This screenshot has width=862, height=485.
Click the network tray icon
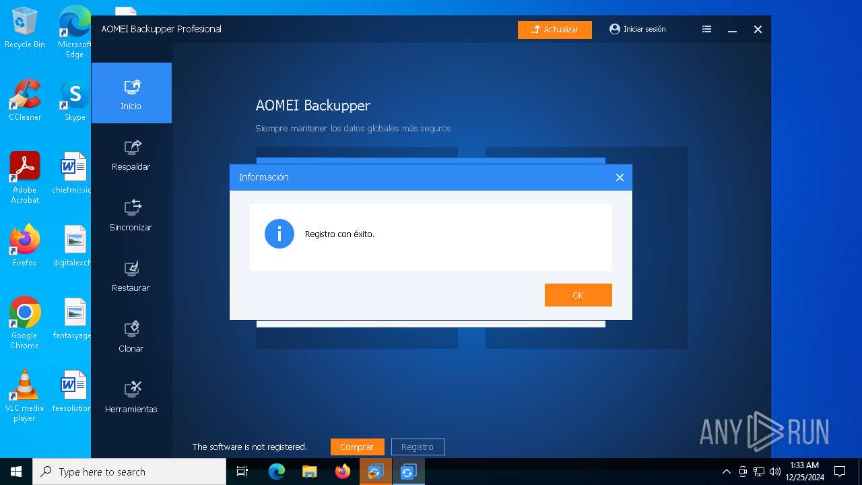759,472
